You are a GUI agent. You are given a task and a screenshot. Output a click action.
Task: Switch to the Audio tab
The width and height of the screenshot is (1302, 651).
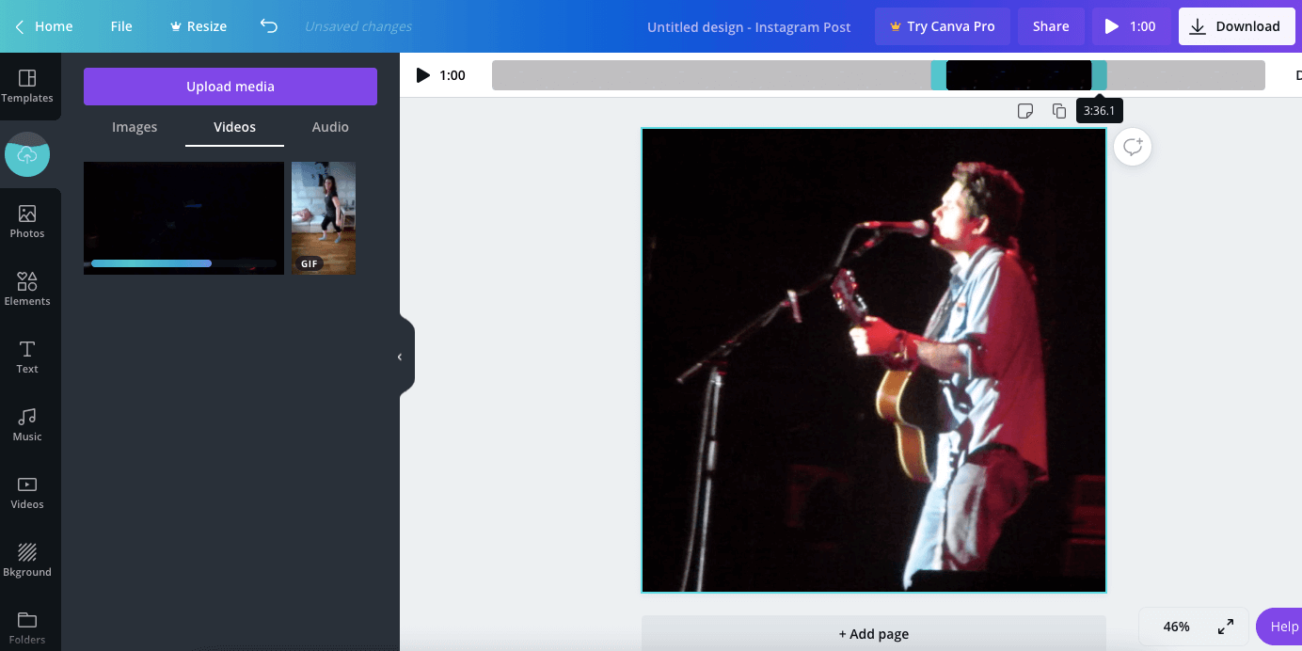tap(329, 127)
